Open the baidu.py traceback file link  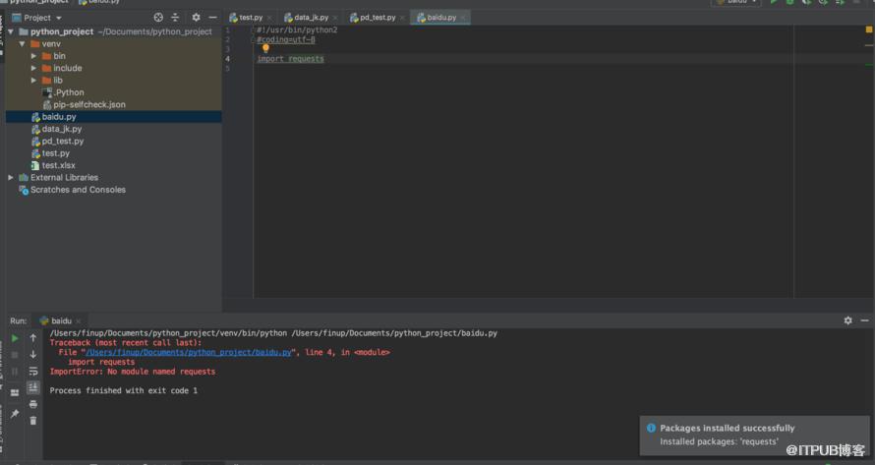coord(189,352)
